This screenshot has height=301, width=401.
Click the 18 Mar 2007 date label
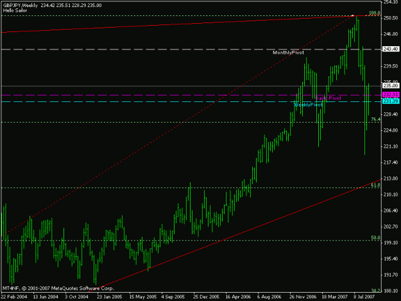334,297
